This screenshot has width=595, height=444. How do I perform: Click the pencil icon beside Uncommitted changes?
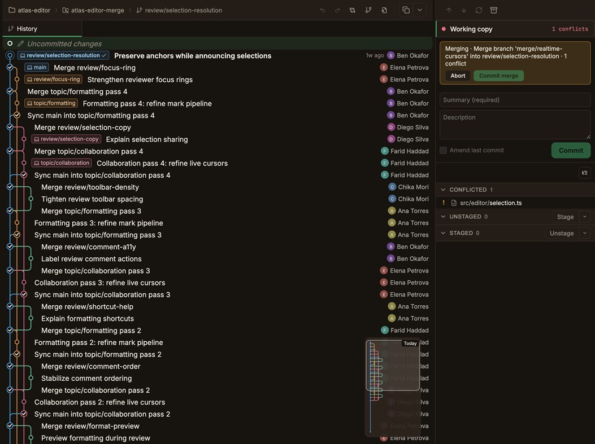(x=21, y=44)
